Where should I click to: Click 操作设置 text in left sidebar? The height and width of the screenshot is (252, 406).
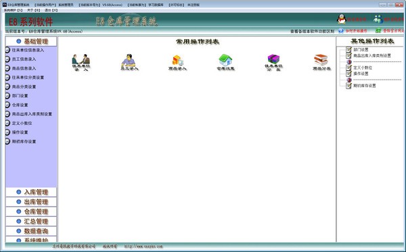coord(20,132)
